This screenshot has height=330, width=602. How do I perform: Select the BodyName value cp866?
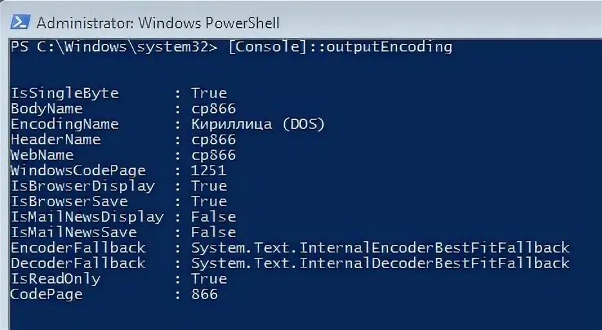click(213, 109)
